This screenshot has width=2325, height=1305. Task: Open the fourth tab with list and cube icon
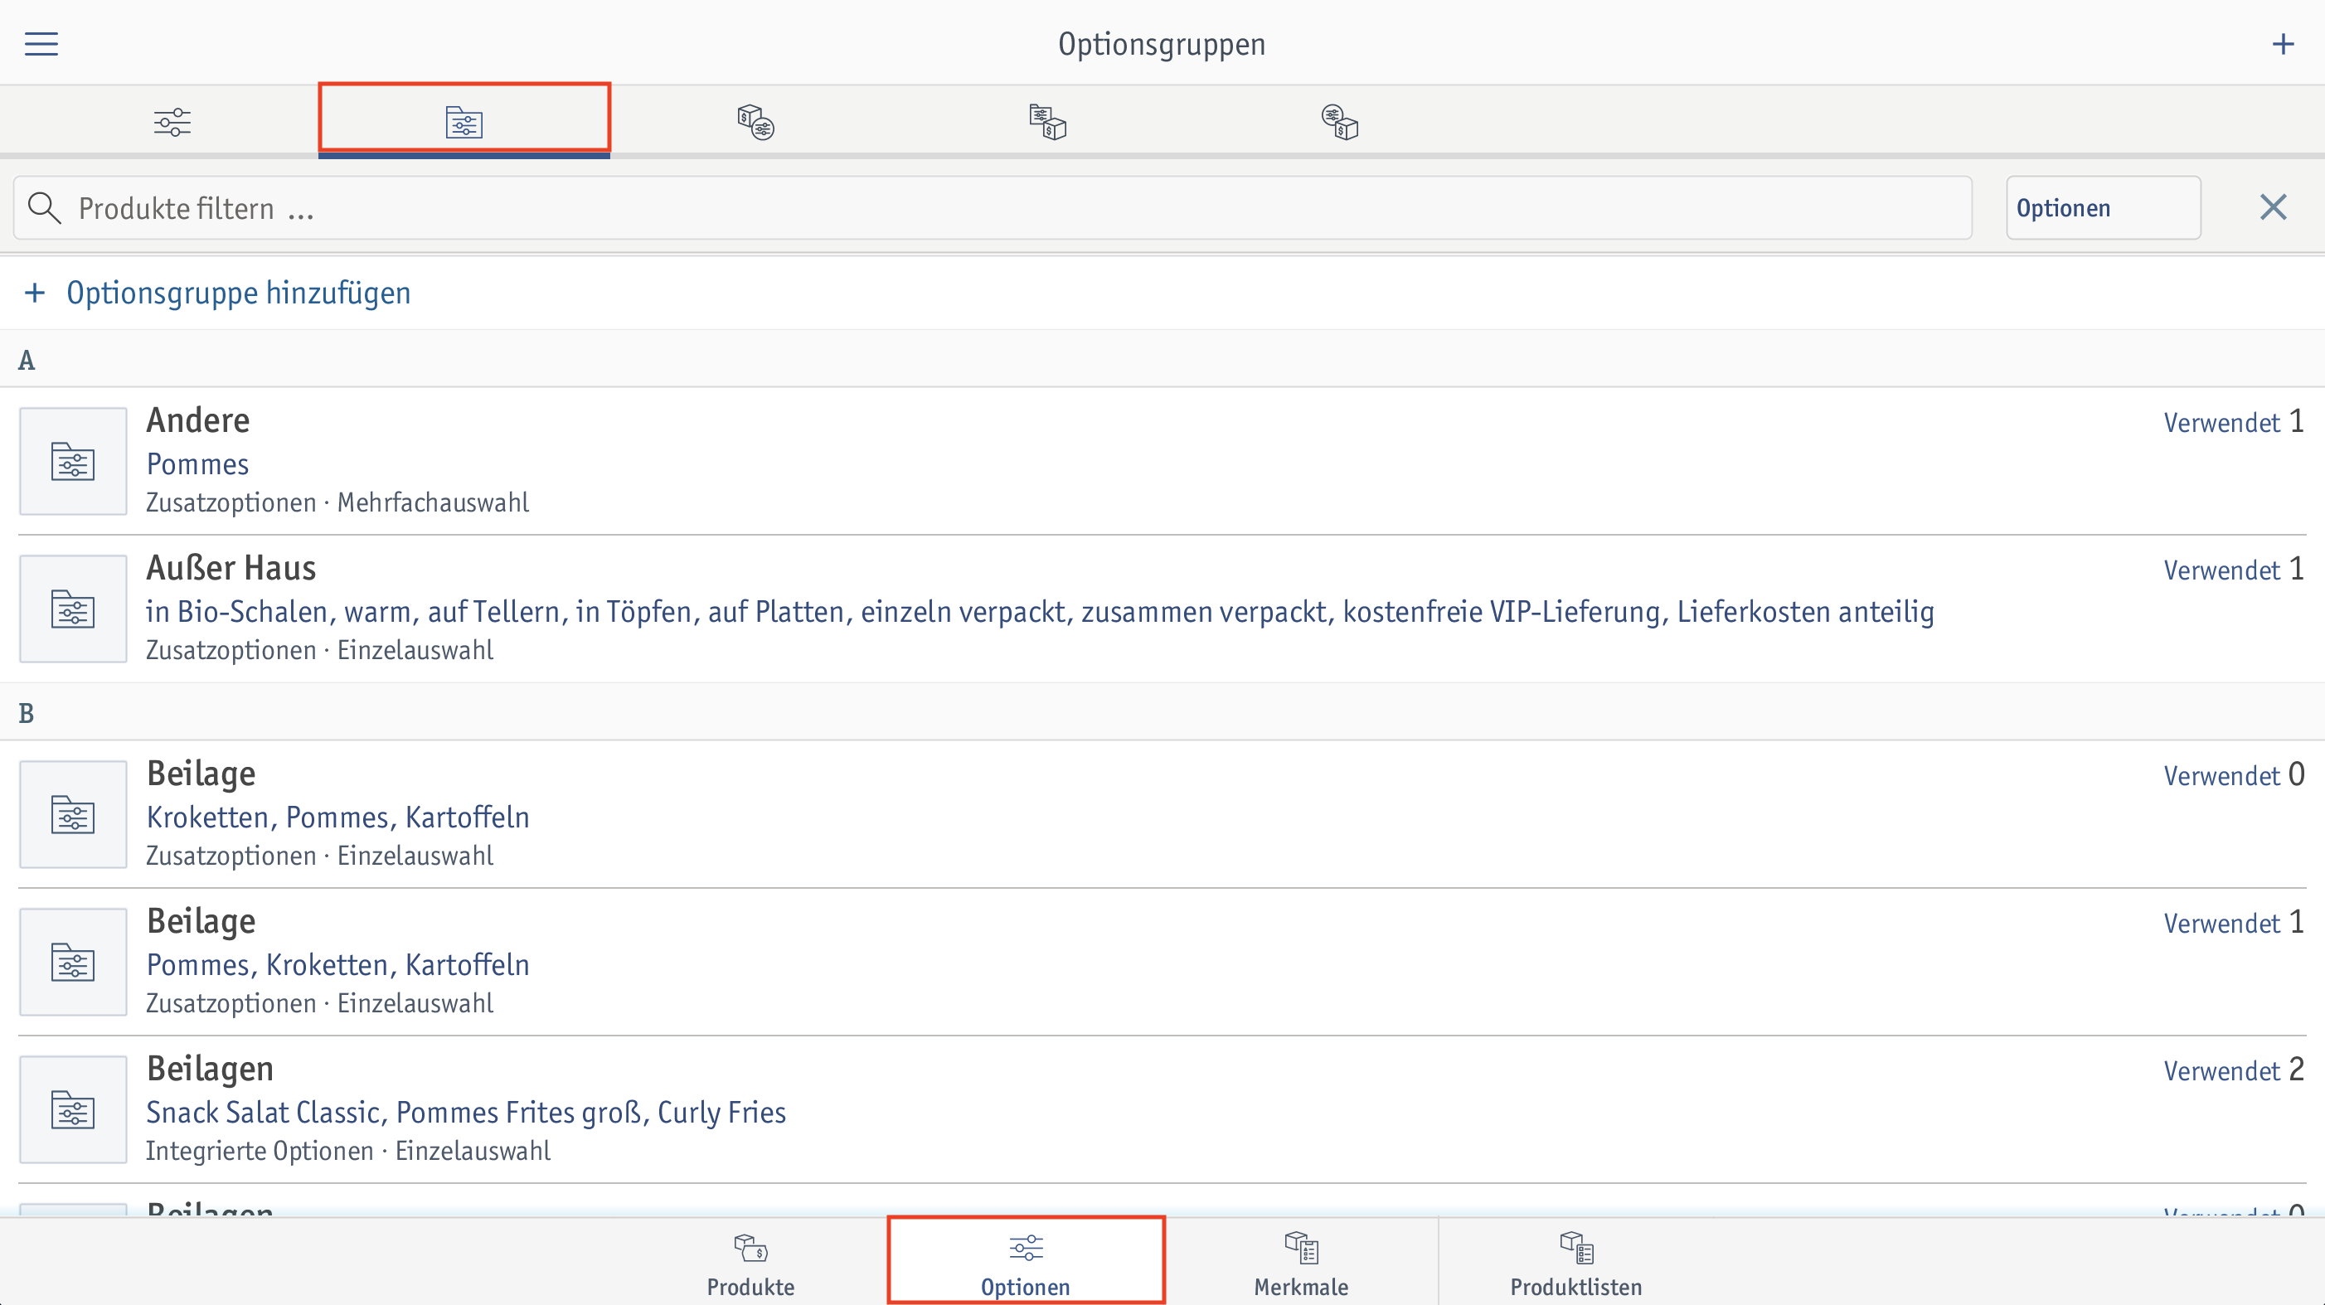[1047, 121]
